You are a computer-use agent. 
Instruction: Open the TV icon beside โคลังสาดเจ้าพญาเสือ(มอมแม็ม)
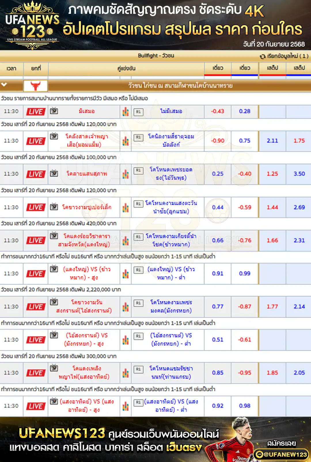(x=54, y=136)
